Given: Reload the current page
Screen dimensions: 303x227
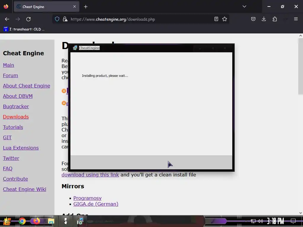Looking at the screenshot, I should [28, 19].
